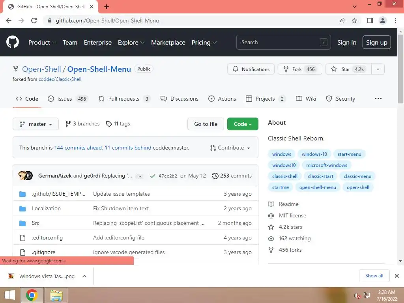Open the coddec/Classic-Shell fork source link
This screenshot has height=303, width=404.
[x=60, y=79]
